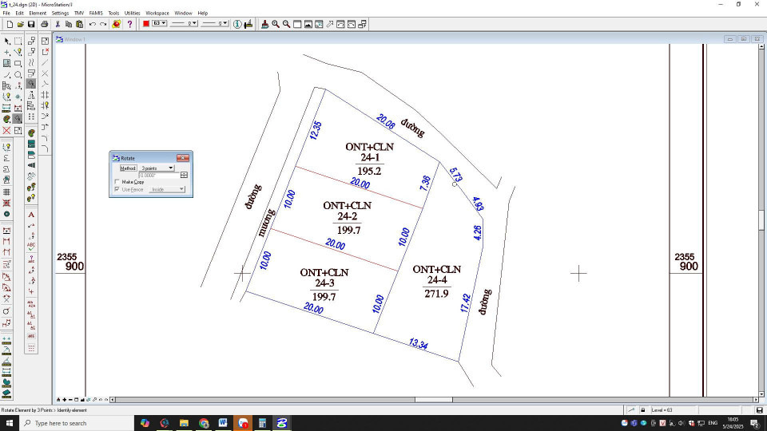
Task: Click the area value 195.2
Action: pos(369,171)
